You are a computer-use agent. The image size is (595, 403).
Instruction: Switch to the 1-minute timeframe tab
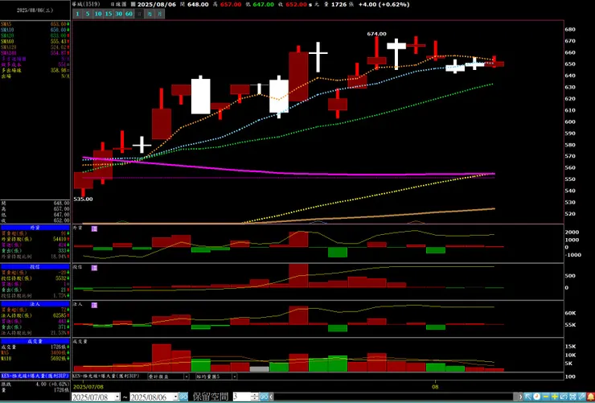pyautogui.click(x=77, y=14)
